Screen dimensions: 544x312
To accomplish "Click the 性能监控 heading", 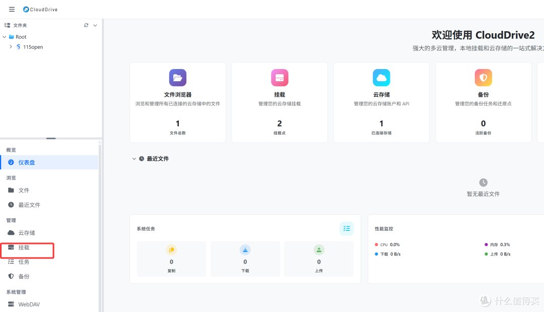I will [384, 229].
